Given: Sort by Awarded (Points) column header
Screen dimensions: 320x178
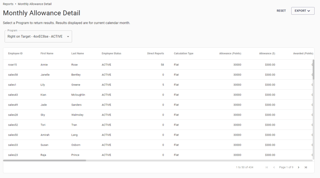Looking at the screenshot, I should tap(303, 53).
